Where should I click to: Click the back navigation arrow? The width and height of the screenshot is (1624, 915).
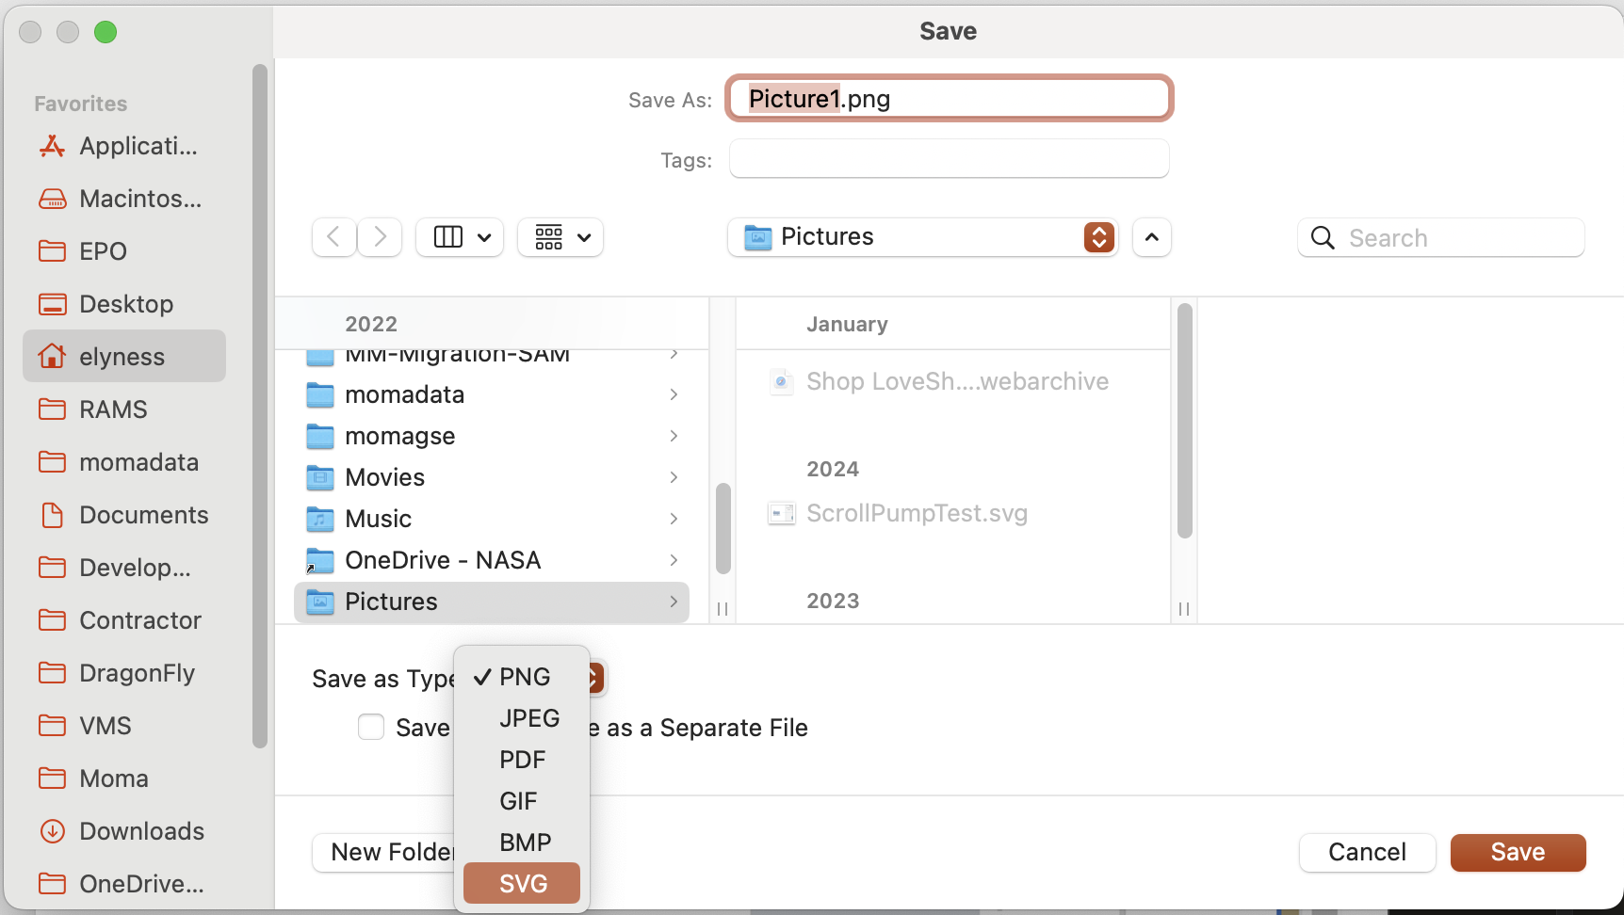pyautogui.click(x=333, y=237)
